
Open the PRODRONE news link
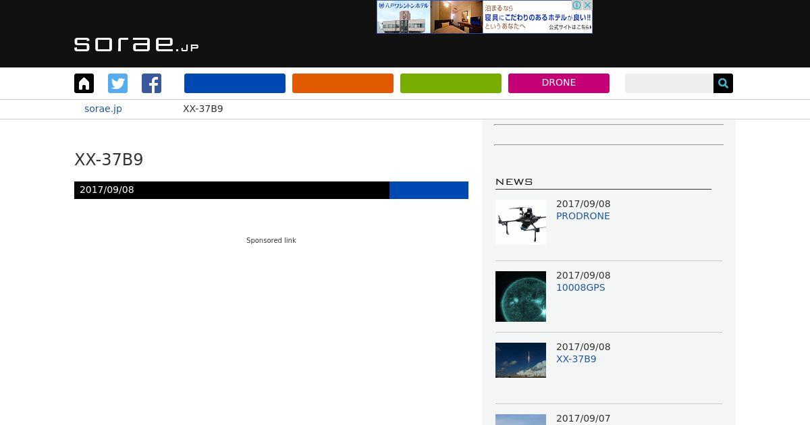[583, 216]
